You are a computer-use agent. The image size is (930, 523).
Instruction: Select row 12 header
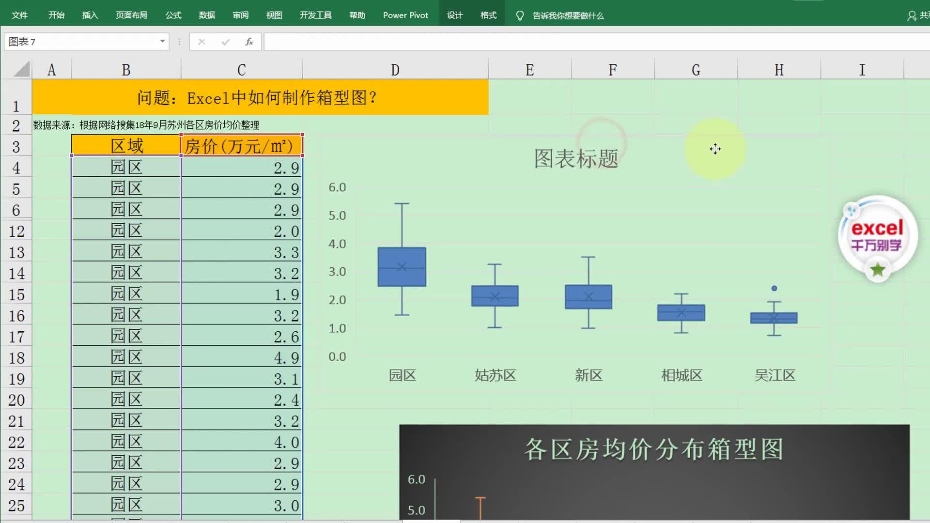[16, 231]
